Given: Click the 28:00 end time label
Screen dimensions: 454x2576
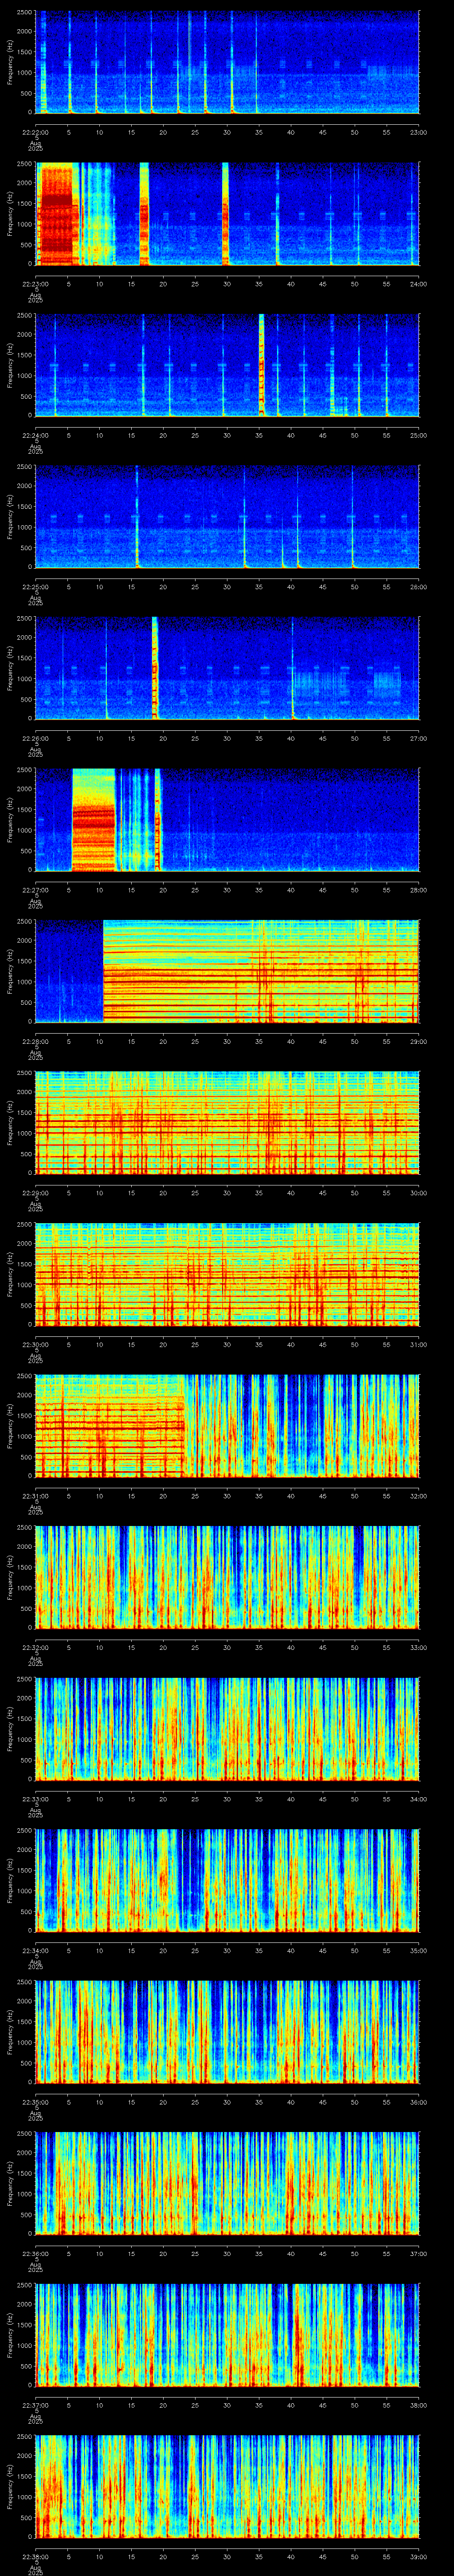Looking at the screenshot, I should tap(418, 890).
